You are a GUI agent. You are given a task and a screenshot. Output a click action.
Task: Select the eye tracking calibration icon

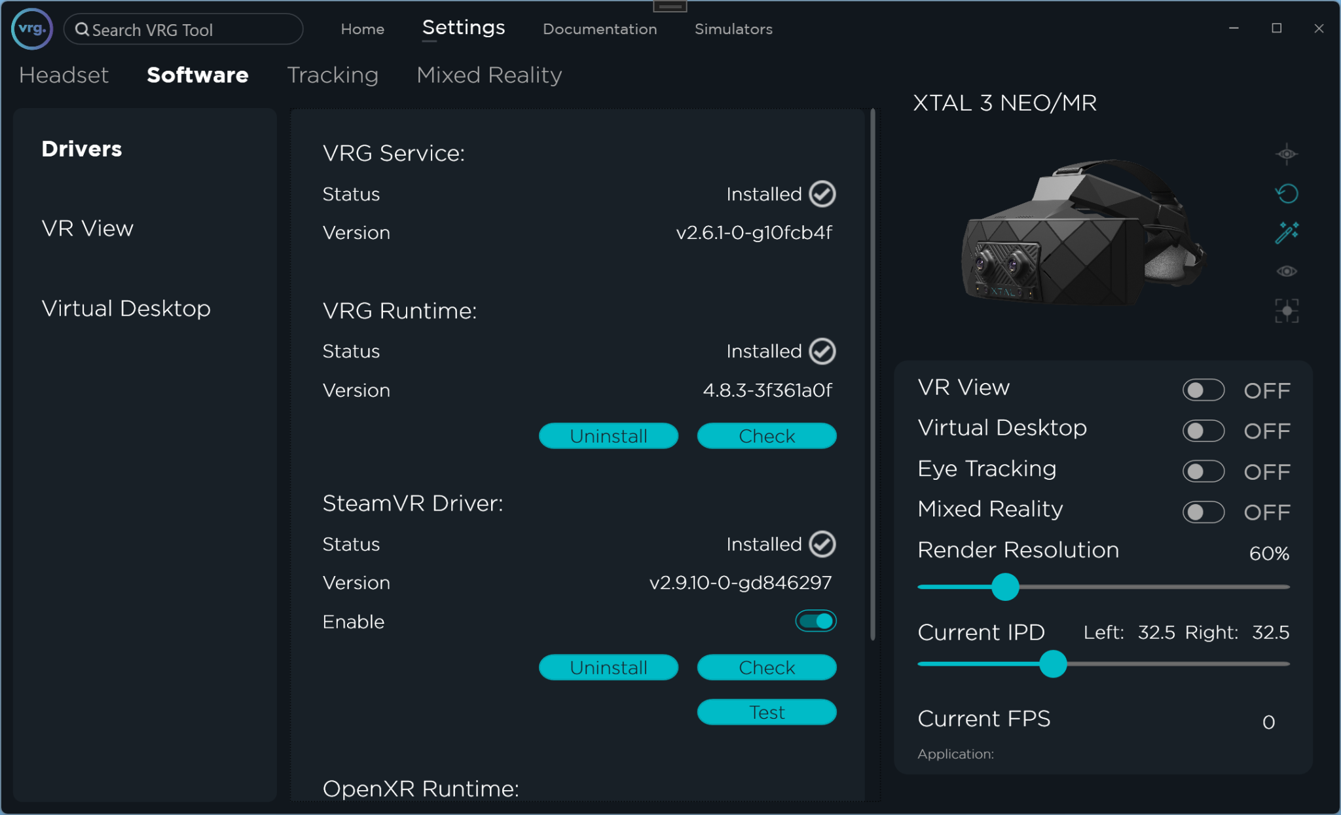1286,154
